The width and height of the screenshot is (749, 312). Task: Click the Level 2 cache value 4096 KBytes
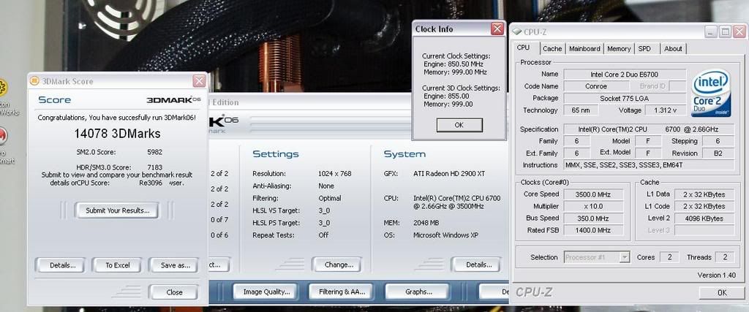705,218
